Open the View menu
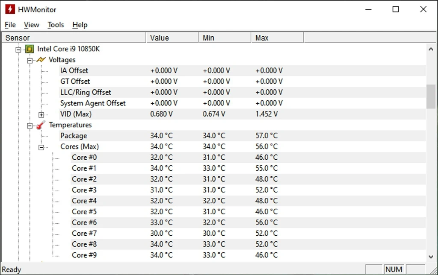 (31, 25)
